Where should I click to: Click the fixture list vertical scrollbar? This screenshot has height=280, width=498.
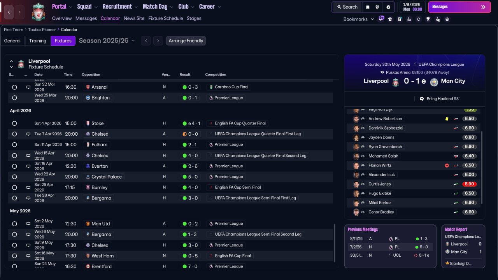coord(334,243)
